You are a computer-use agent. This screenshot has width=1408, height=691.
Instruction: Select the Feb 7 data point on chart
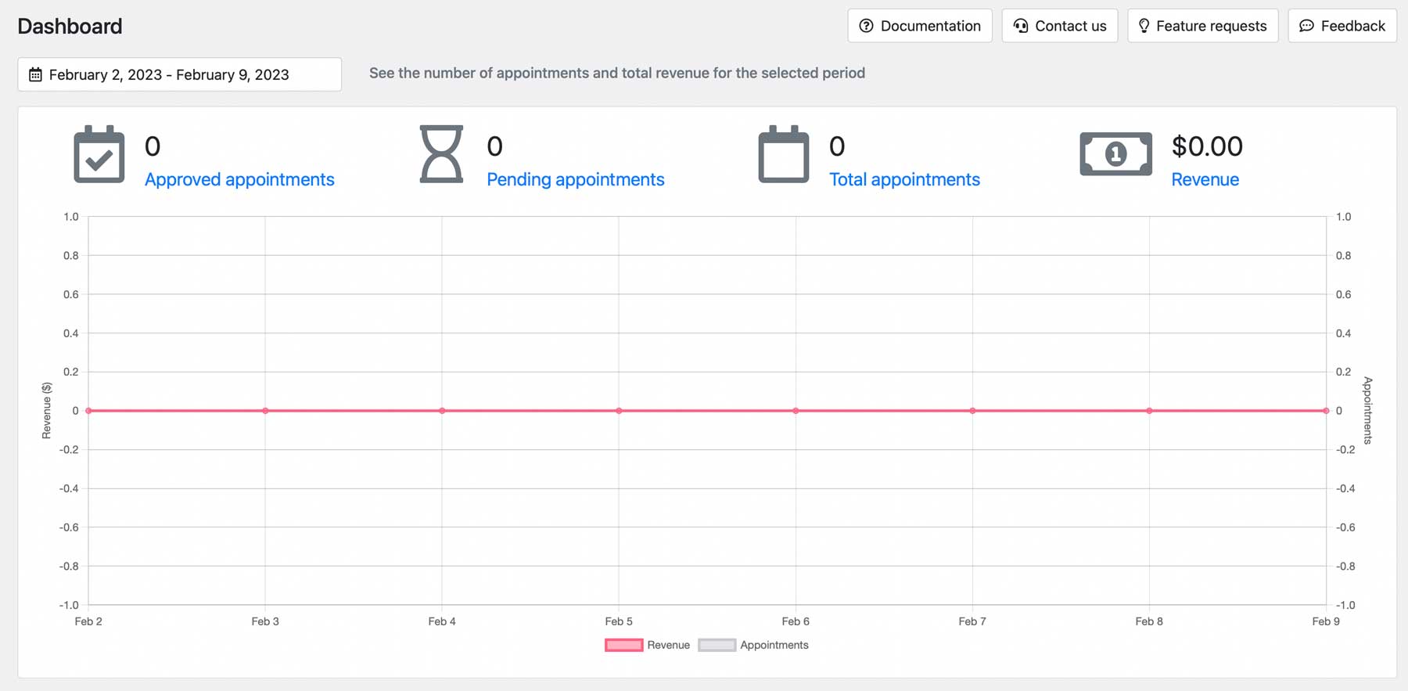(972, 411)
